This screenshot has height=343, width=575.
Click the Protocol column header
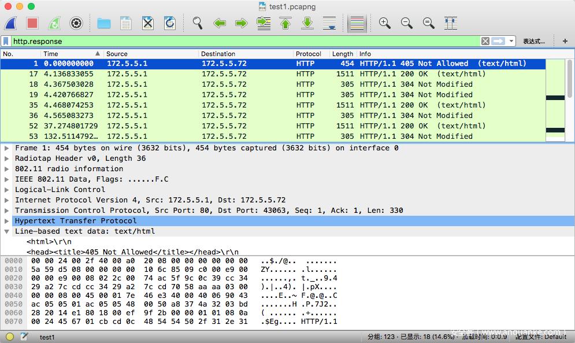308,54
